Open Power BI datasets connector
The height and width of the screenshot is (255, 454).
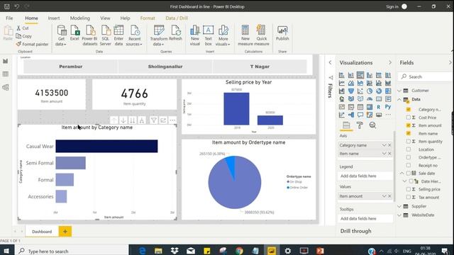(x=90, y=35)
